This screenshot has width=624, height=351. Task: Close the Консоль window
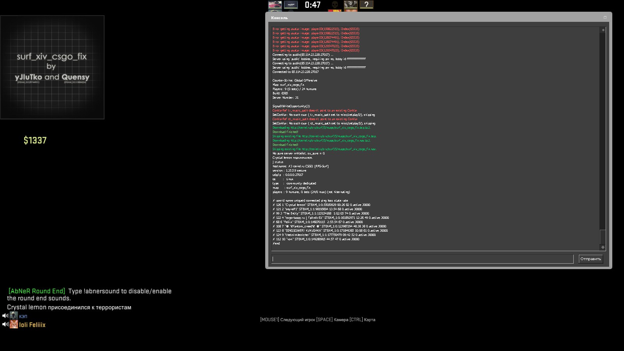pyautogui.click(x=605, y=18)
